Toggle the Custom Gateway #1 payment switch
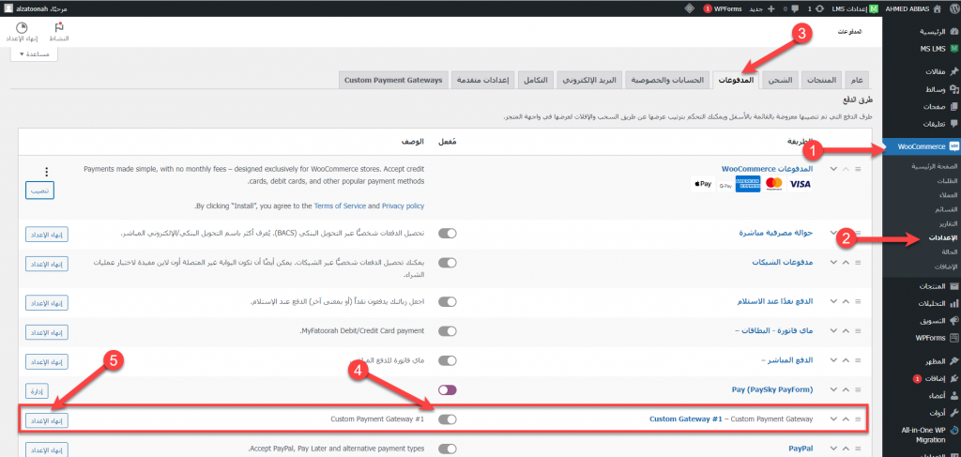Viewport: 961px width, 457px height. pyautogui.click(x=448, y=419)
